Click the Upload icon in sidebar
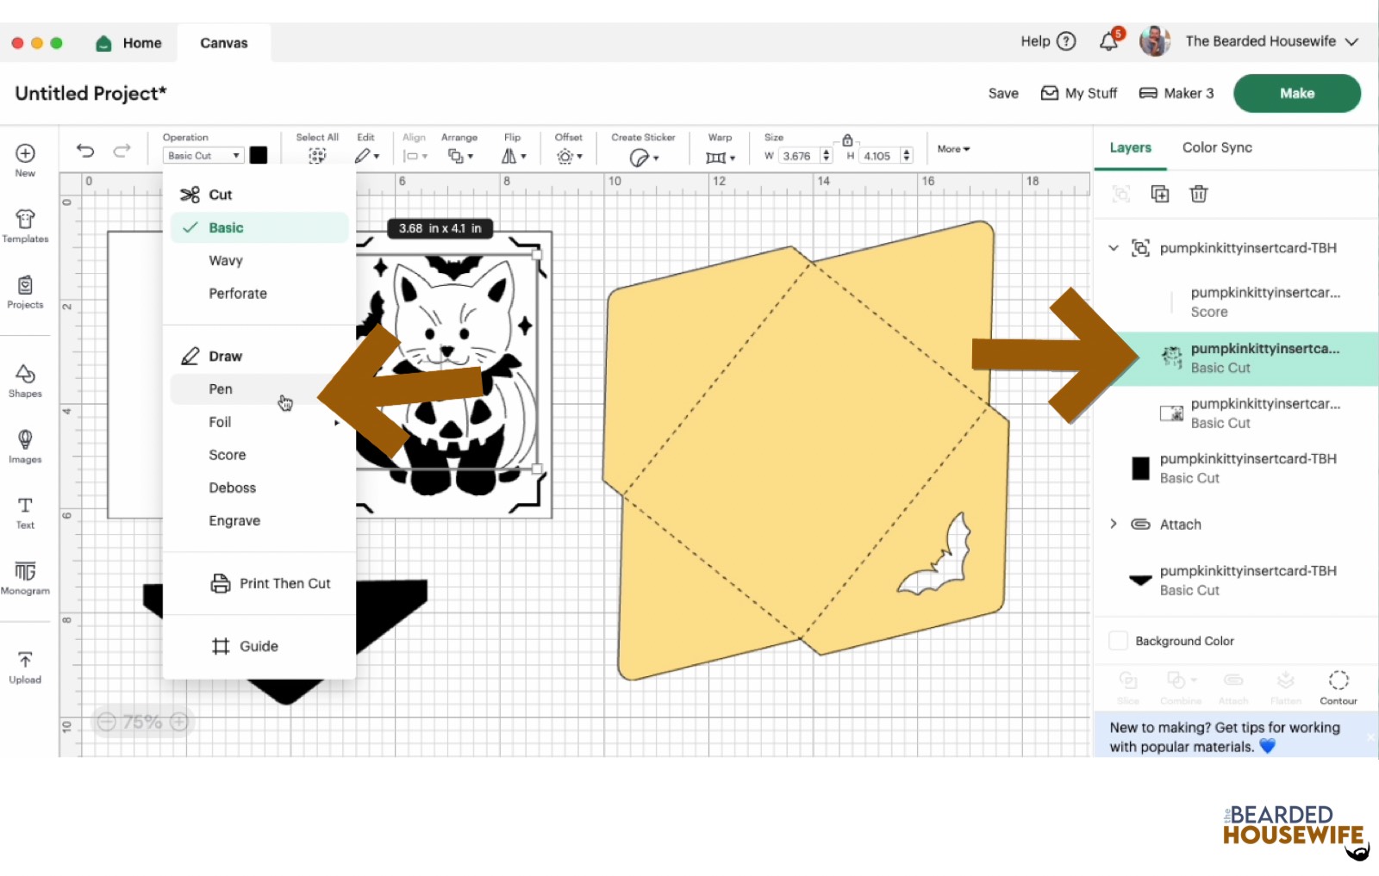1379x876 pixels. click(25, 667)
